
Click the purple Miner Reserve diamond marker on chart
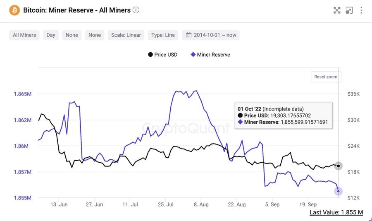pos(339,191)
